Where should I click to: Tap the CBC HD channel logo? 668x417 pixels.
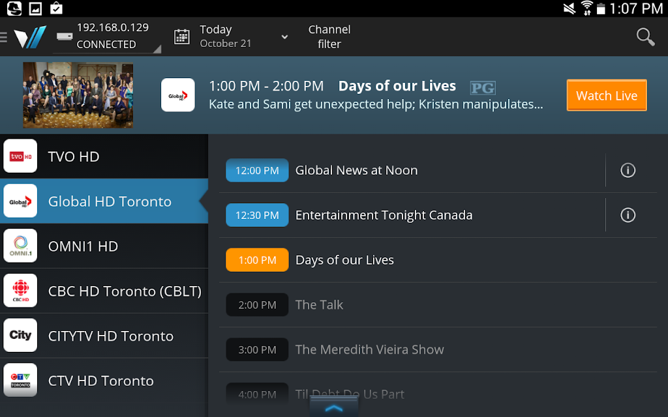coord(20,291)
